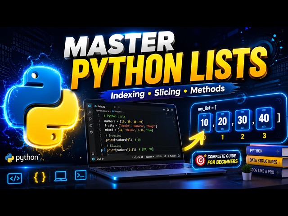Select the list box containing 10
The width and height of the screenshot is (288, 216).
pyautogui.click(x=205, y=122)
